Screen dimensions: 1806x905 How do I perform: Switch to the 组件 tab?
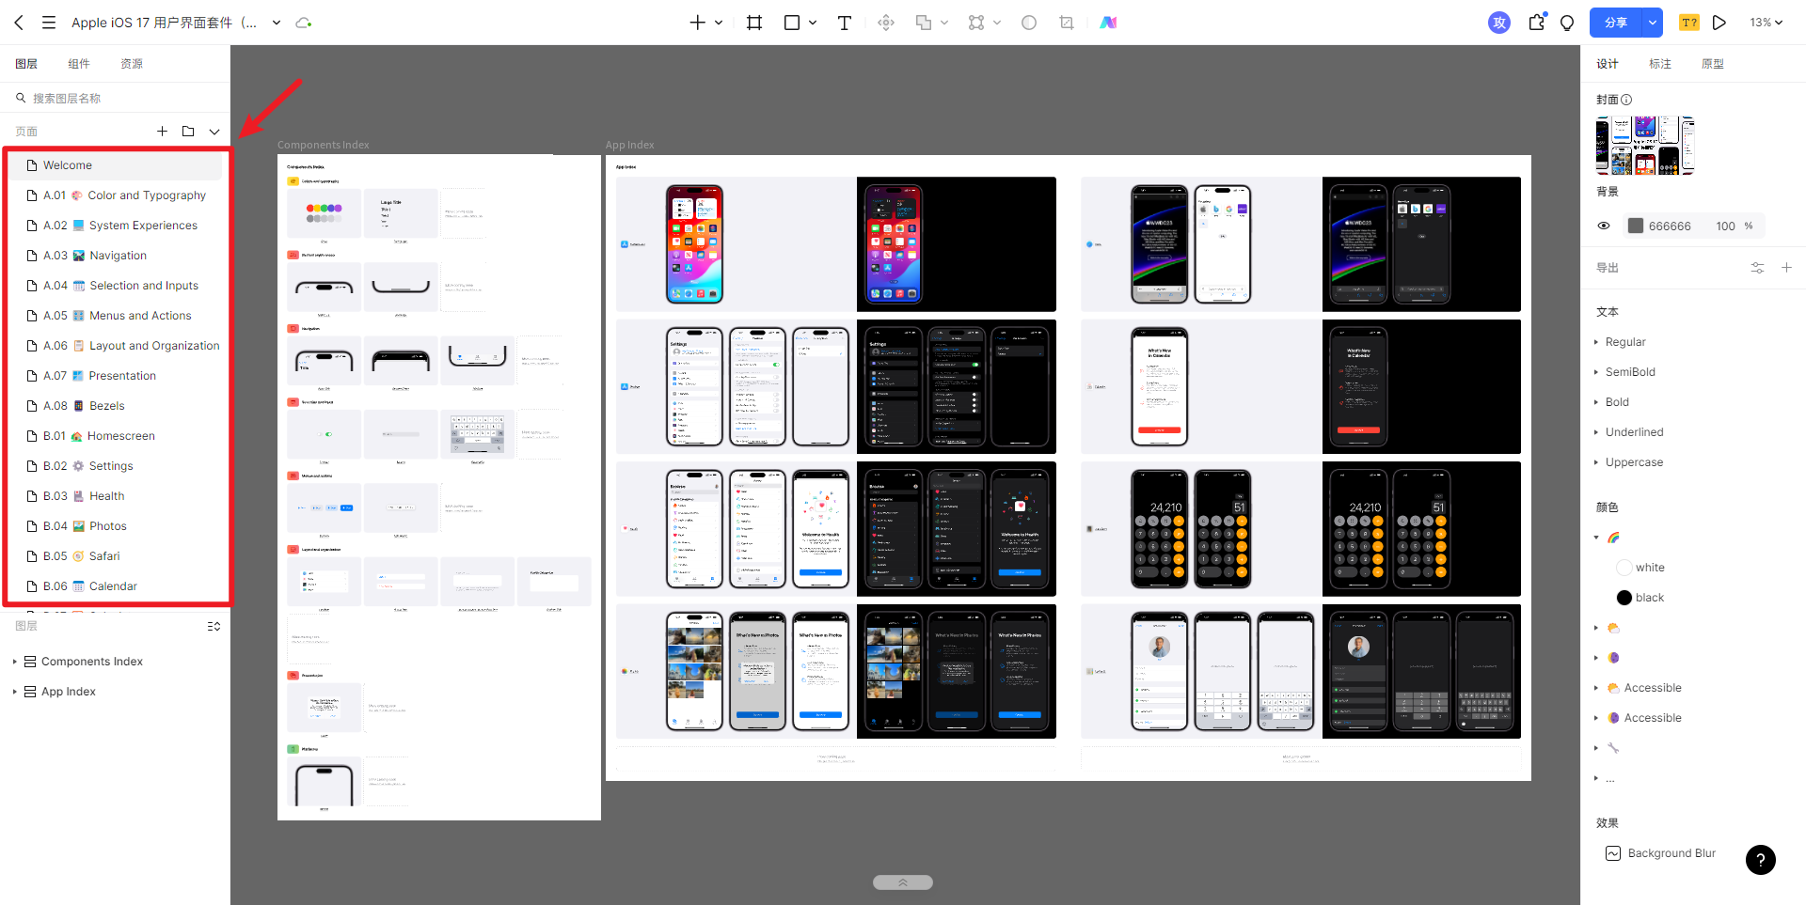coord(79,64)
